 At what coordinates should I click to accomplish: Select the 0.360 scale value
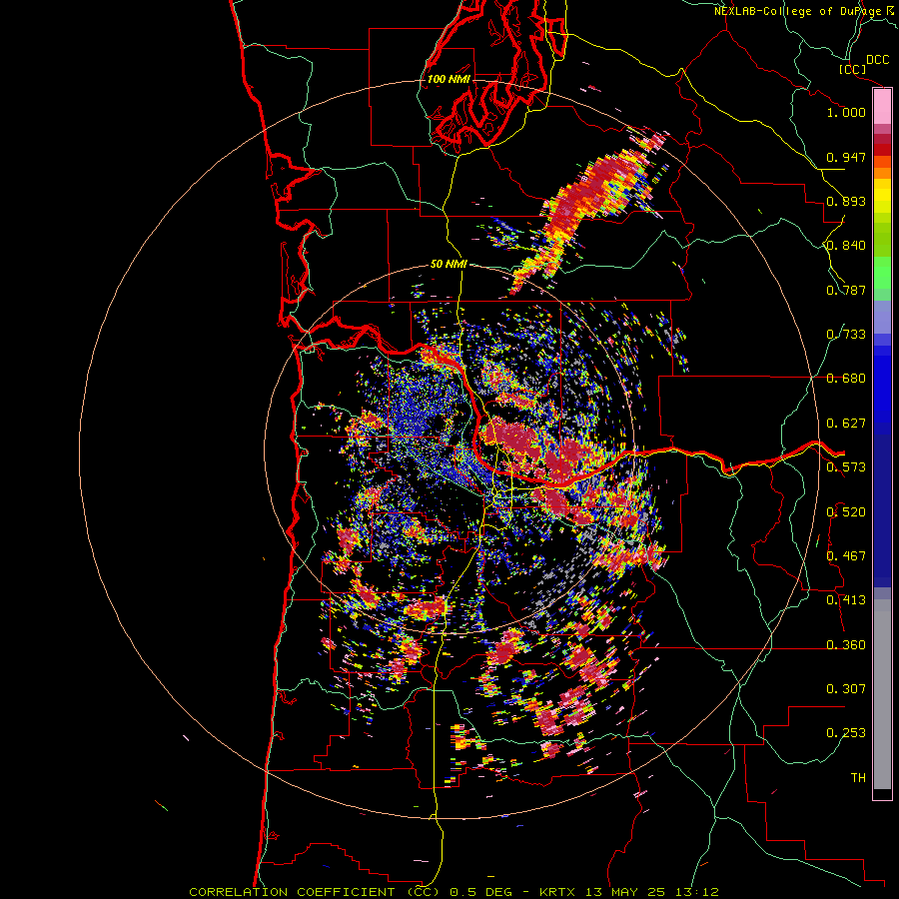(x=846, y=645)
